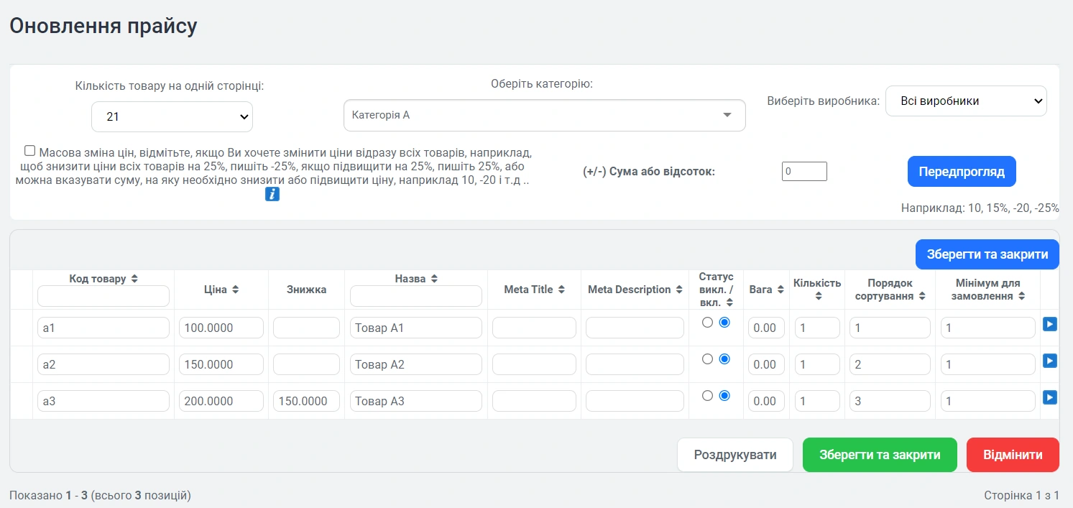This screenshot has width=1073, height=508.
Task: Select enabled status radio for Товар А3
Action: (x=724, y=395)
